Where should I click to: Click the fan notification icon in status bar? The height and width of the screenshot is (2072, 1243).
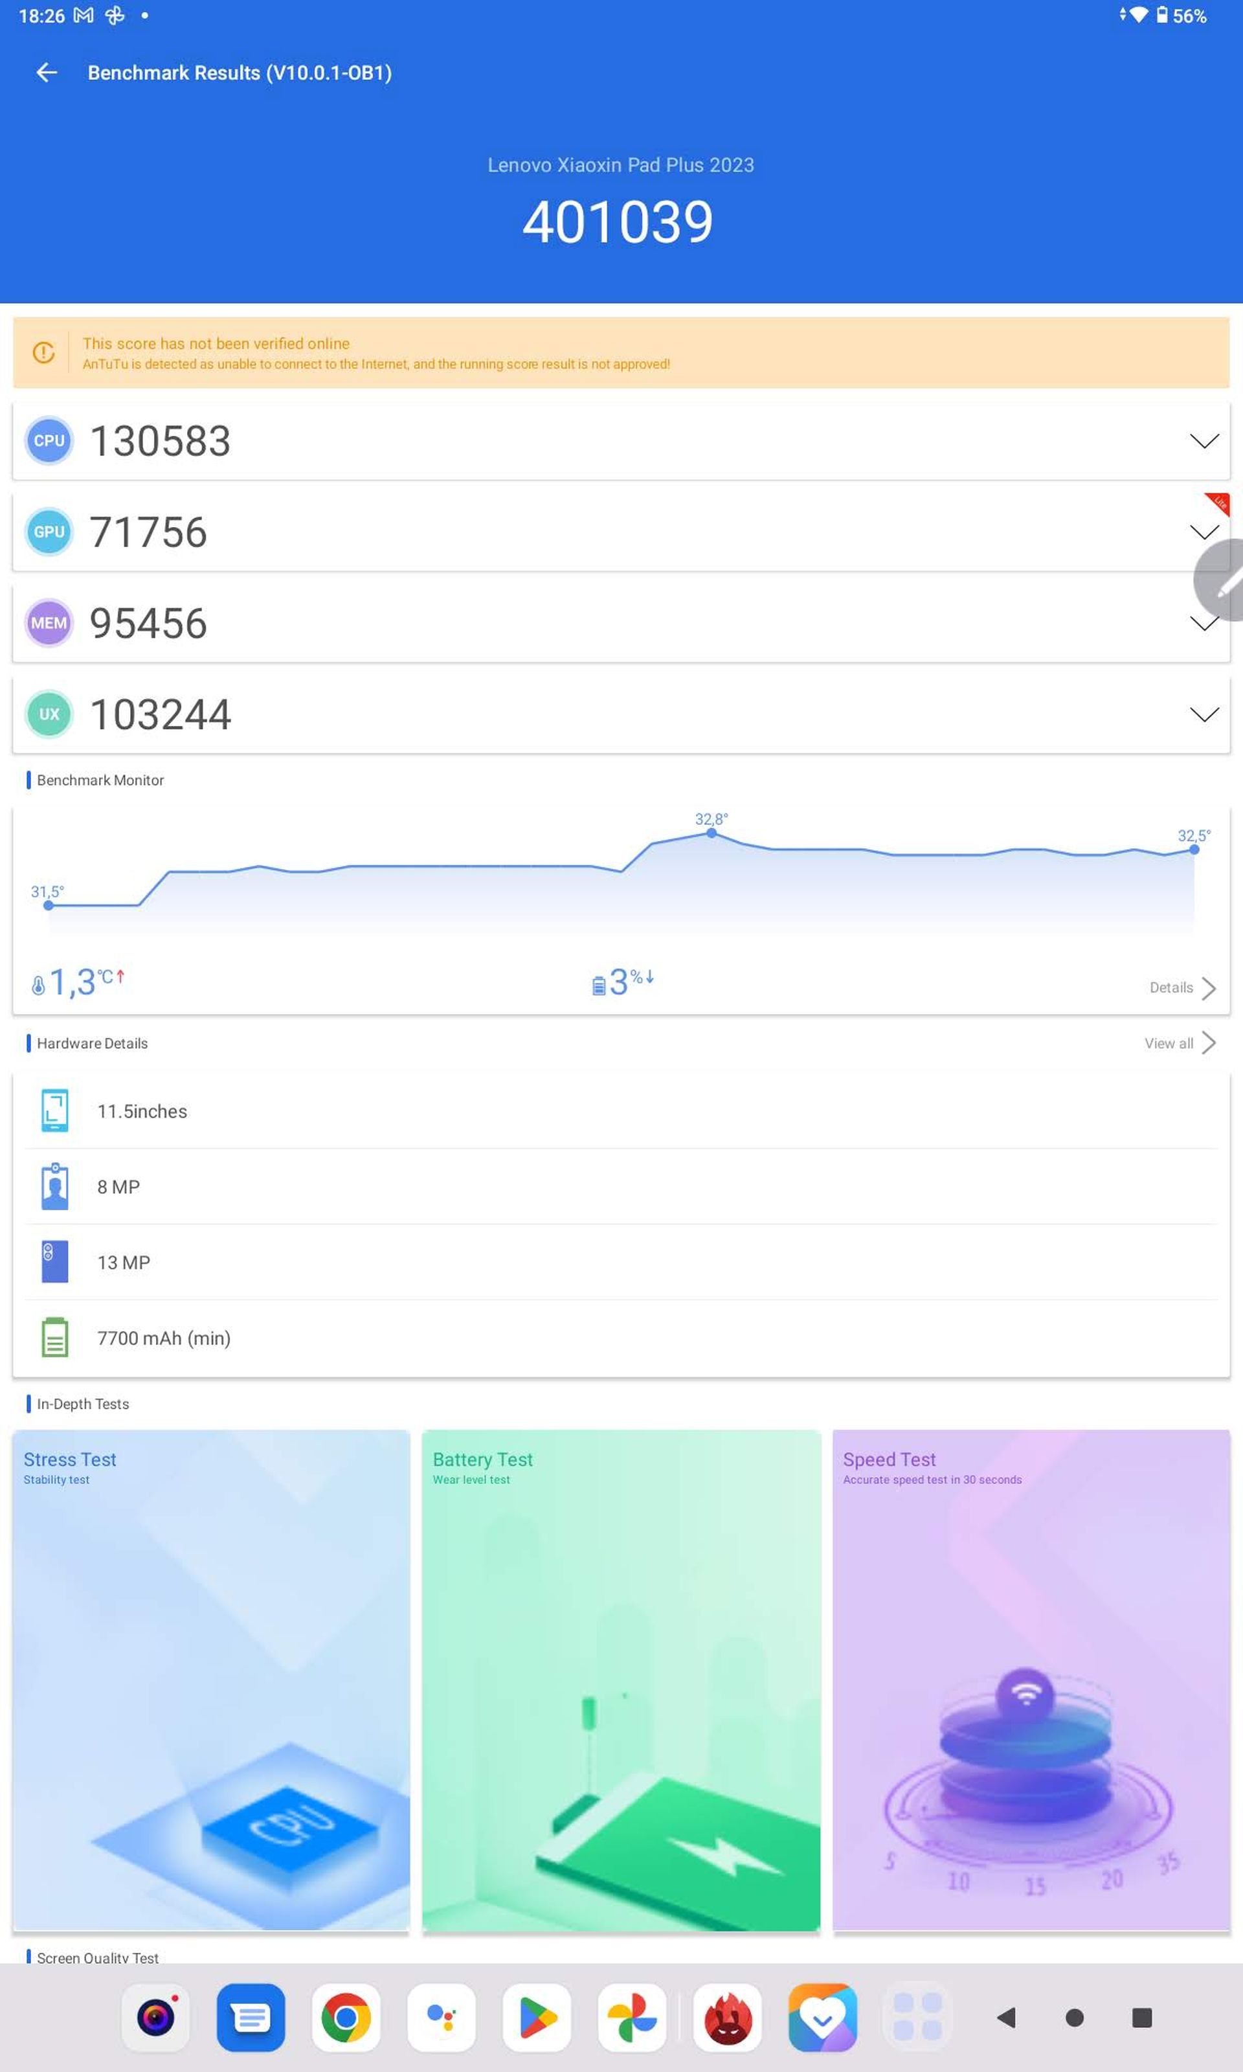[115, 15]
